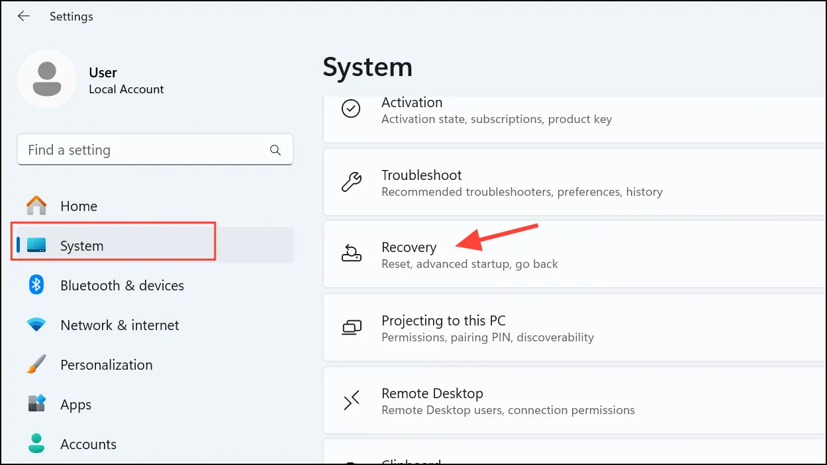827x465 pixels.
Task: Click the Troubleshoot wrench icon
Action: (x=351, y=182)
